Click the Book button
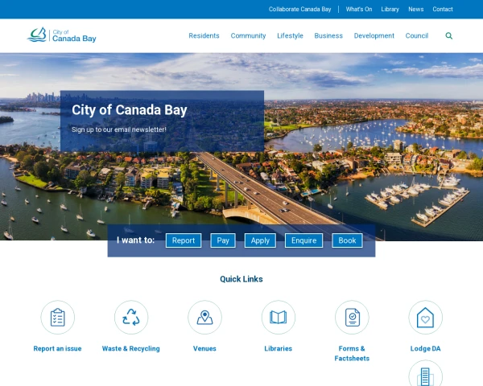 pos(347,240)
